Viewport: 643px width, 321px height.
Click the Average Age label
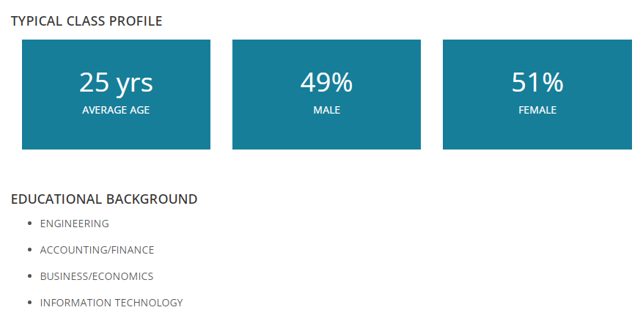(116, 110)
